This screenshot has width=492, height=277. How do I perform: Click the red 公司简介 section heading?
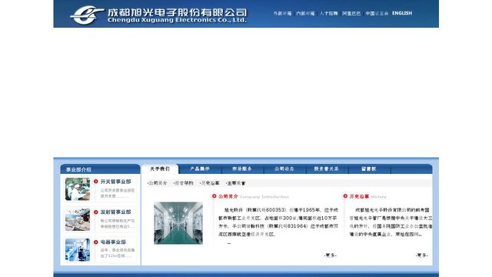[228, 197]
